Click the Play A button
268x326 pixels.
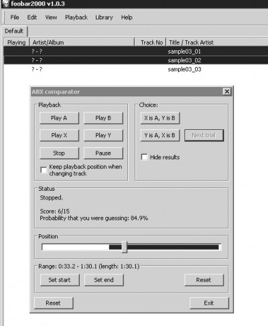[59, 118]
